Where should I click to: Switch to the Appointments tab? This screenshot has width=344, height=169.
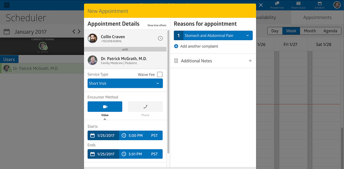(x=317, y=17)
